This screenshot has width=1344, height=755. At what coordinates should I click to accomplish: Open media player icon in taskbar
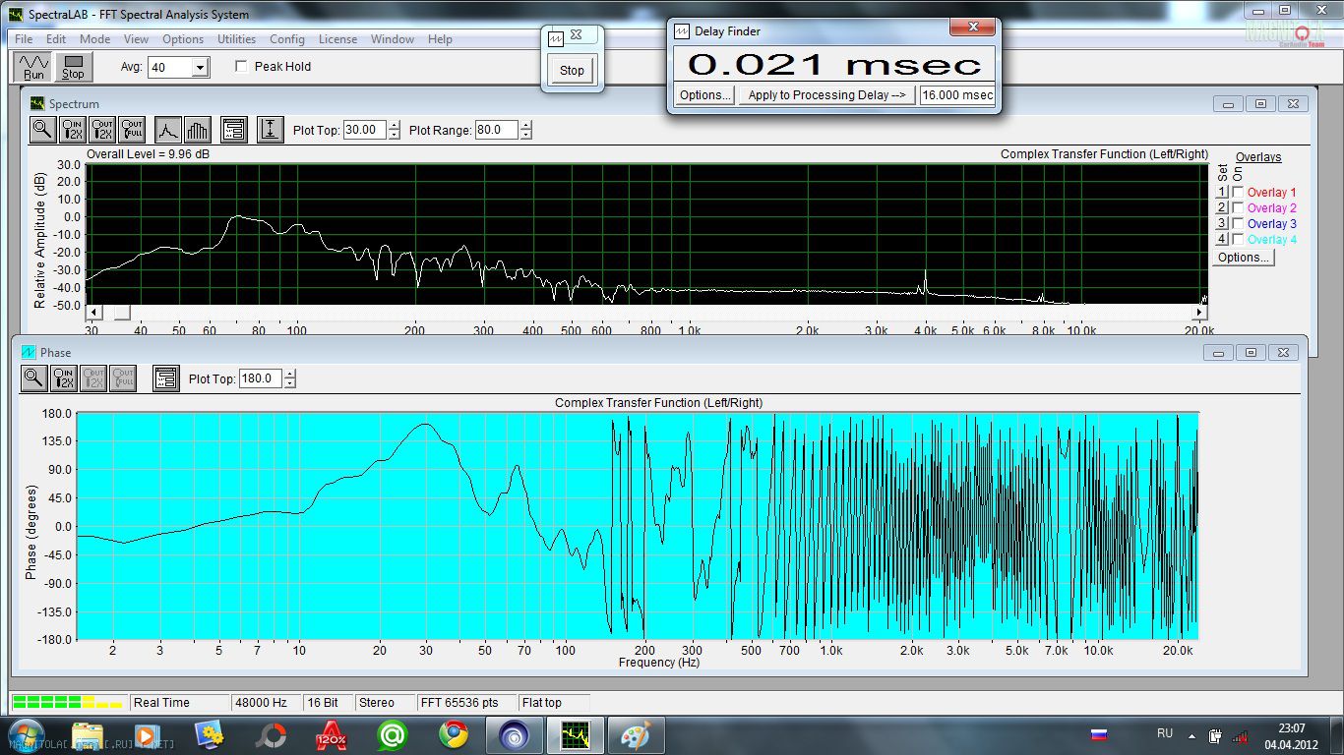(x=147, y=735)
